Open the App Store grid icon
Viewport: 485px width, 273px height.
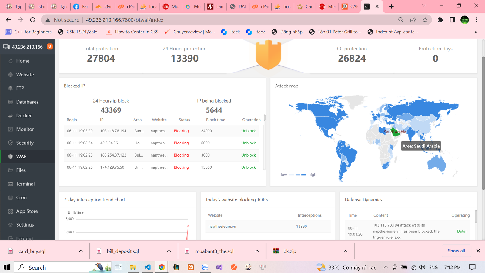point(11,211)
